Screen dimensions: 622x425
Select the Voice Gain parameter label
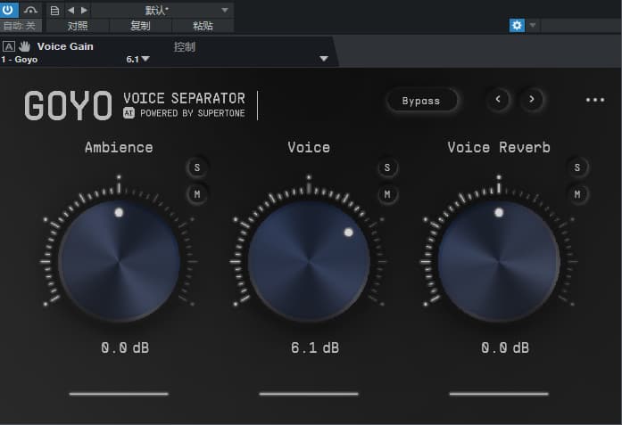tap(65, 46)
